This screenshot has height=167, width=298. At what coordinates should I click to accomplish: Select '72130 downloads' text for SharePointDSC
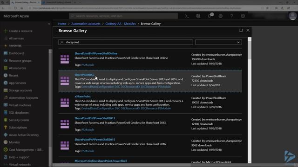[x=202, y=81]
